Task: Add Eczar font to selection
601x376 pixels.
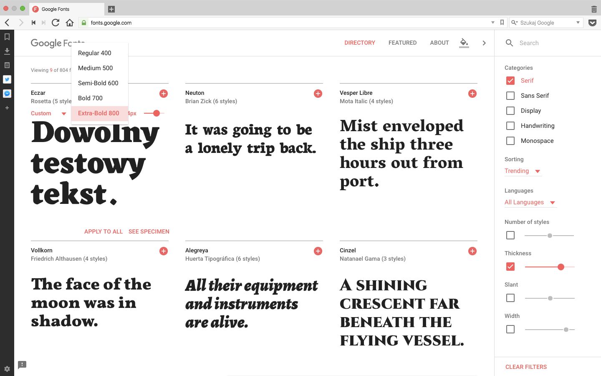Action: coord(164,94)
